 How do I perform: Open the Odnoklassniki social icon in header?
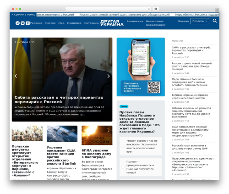pyautogui.click(x=27, y=23)
